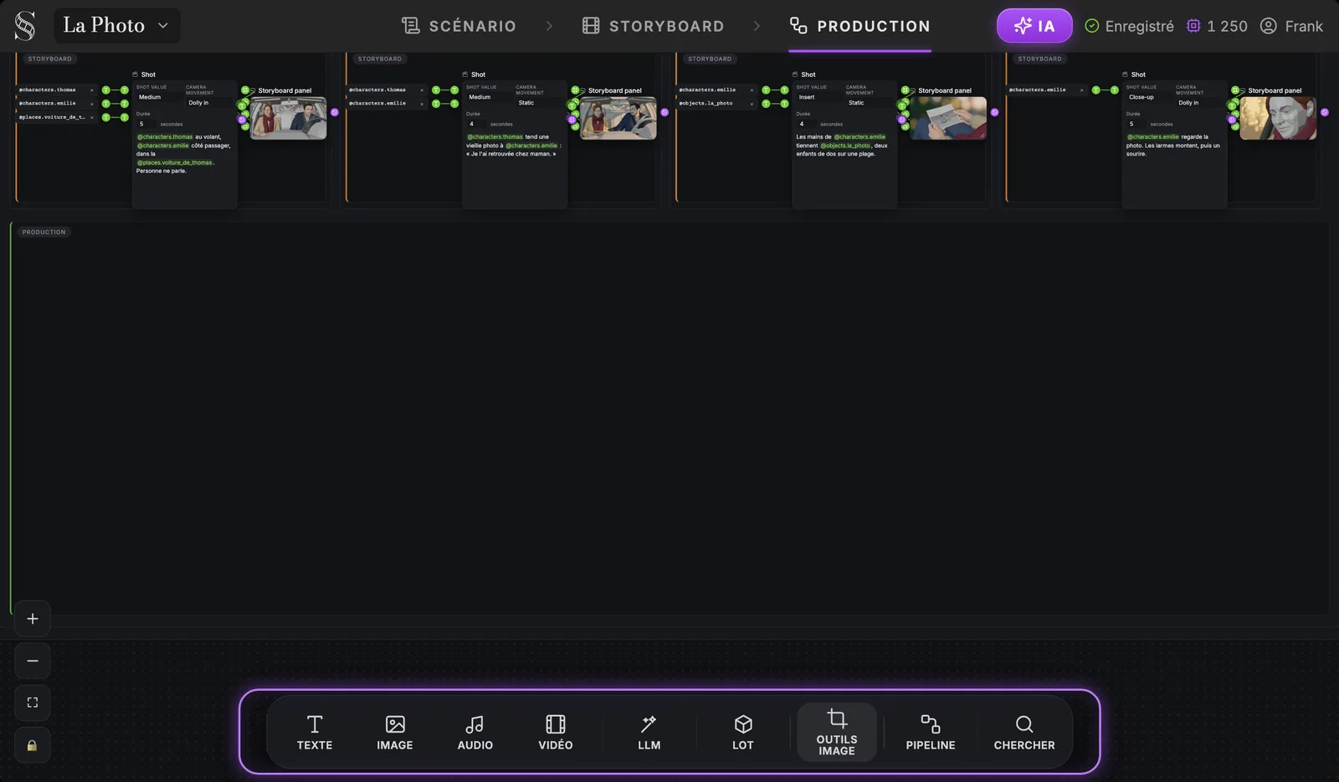Launch the purple IA assistant button
This screenshot has width=1339, height=782.
[1034, 26]
